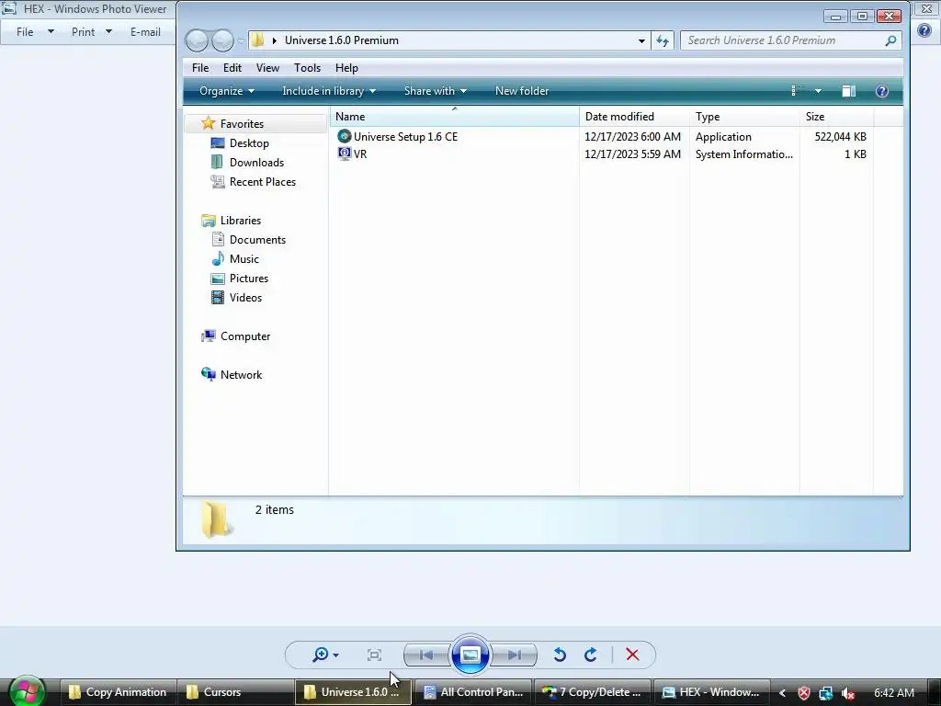Image resolution: width=941 pixels, height=706 pixels.
Task: Open Downloads in the navigation pane
Action: click(256, 162)
